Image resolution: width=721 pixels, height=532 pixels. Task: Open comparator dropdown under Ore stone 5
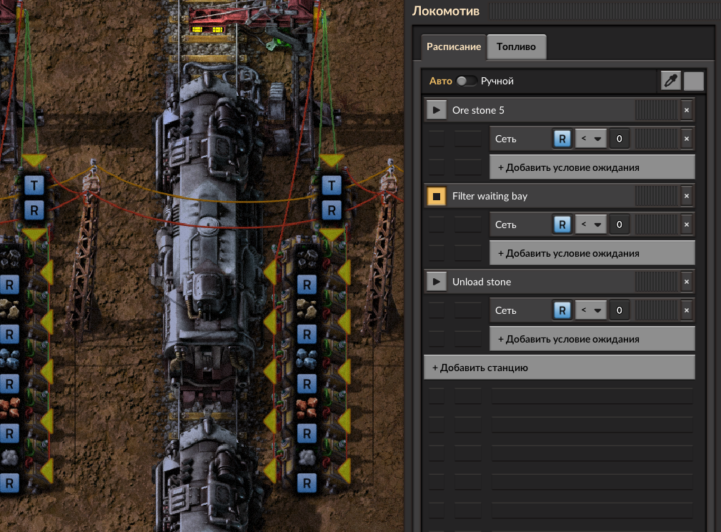coord(590,139)
